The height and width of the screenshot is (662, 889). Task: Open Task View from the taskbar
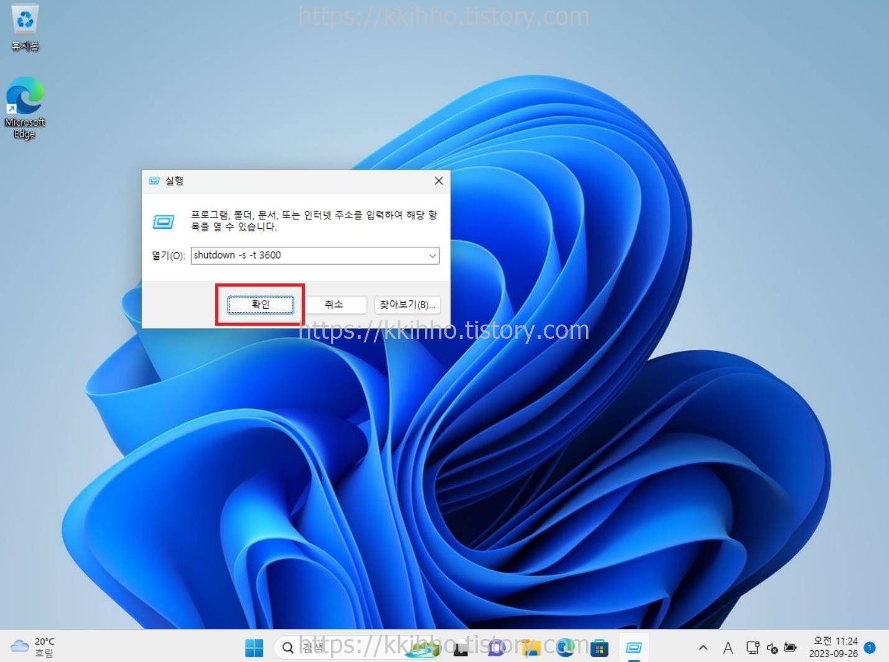[461, 648]
